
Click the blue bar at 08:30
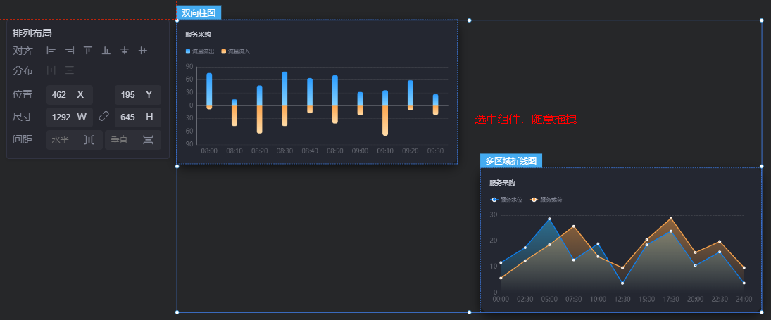pyautogui.click(x=284, y=89)
